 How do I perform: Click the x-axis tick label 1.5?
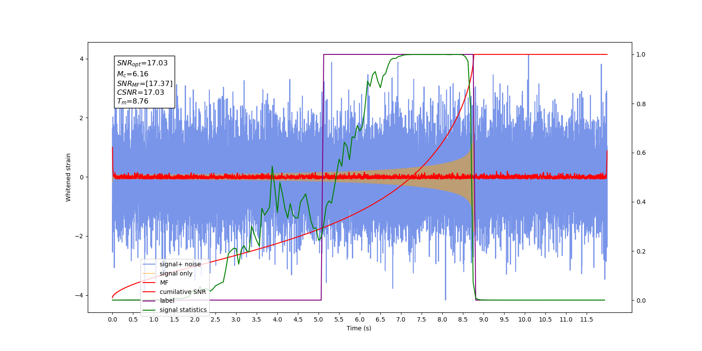(x=174, y=319)
